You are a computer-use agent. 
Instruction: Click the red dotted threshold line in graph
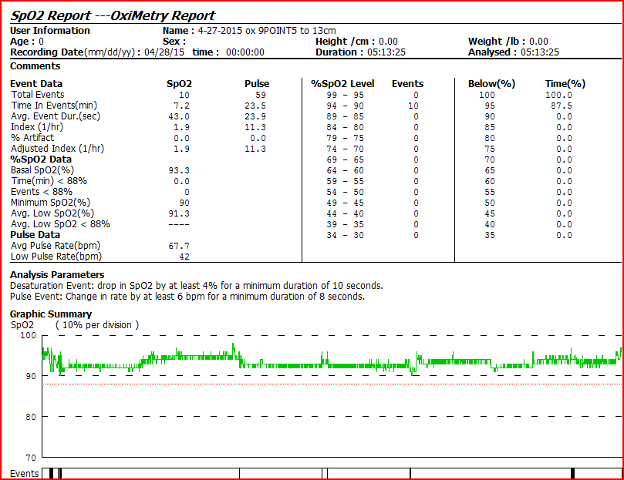309,384
